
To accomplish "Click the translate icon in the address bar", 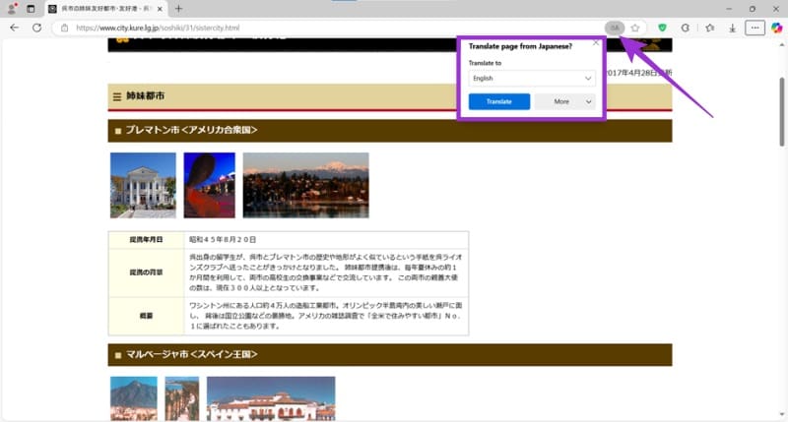I will pyautogui.click(x=615, y=28).
